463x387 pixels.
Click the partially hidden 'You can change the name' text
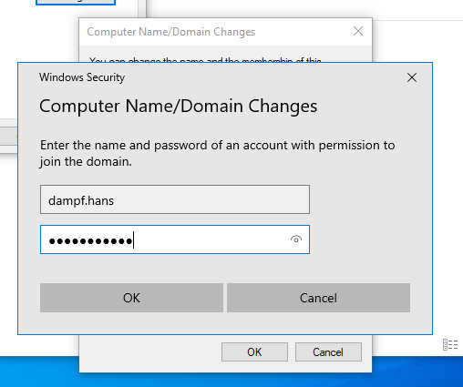point(205,60)
